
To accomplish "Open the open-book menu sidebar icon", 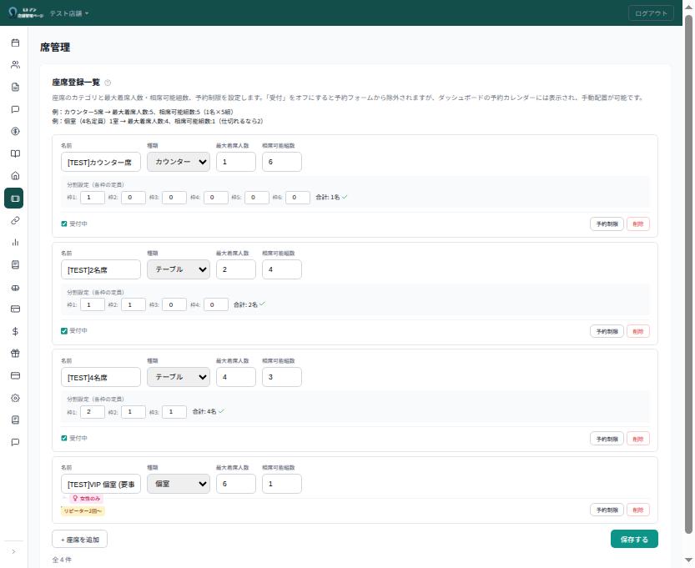I will [15, 153].
